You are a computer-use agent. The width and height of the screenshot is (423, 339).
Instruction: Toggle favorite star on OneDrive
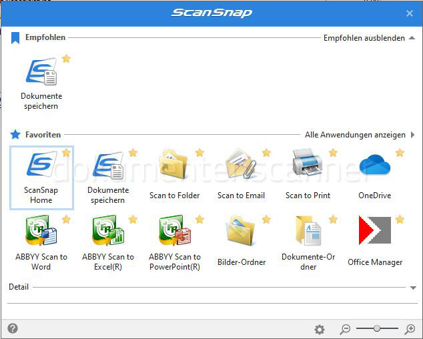(400, 153)
